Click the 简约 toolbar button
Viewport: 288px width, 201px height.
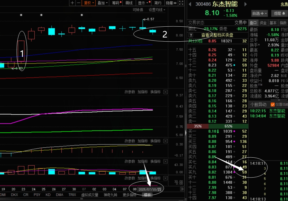click(158, 3)
